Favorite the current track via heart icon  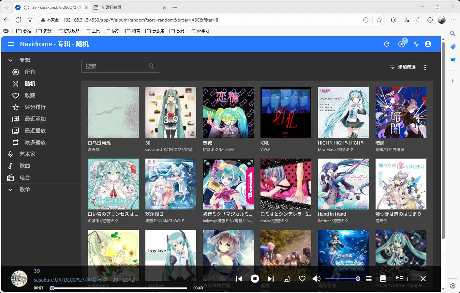point(302,278)
